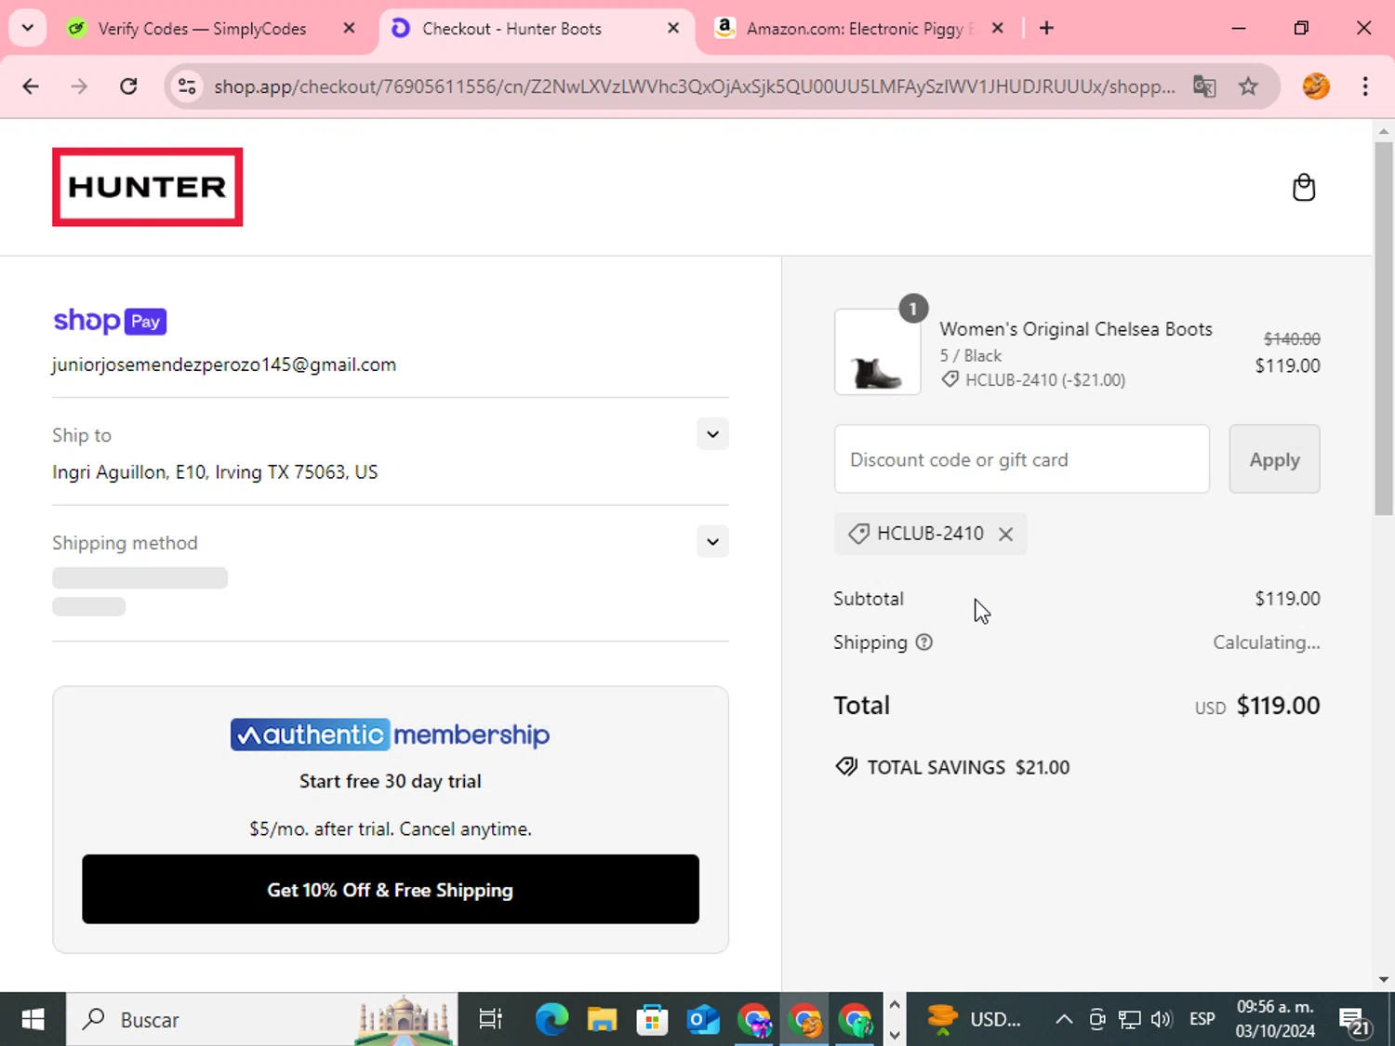The height and width of the screenshot is (1046, 1395).
Task: Open File Explorer from the taskbar
Action: 602,1019
